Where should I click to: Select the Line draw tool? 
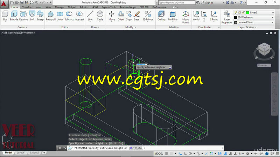point(90,16)
